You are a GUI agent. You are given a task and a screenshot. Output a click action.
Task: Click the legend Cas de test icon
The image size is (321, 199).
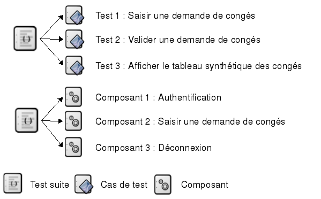(84, 185)
